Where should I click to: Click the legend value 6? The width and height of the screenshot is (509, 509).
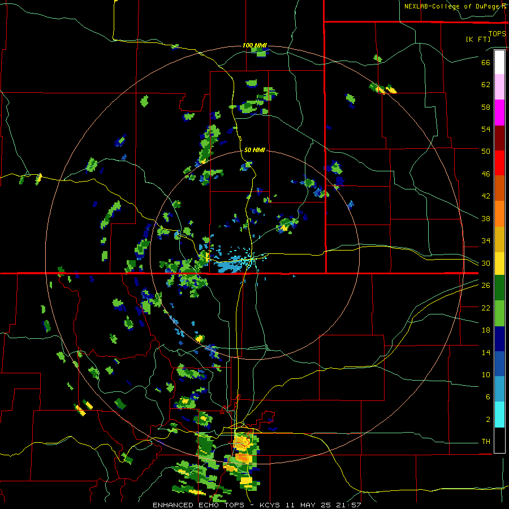click(x=488, y=396)
